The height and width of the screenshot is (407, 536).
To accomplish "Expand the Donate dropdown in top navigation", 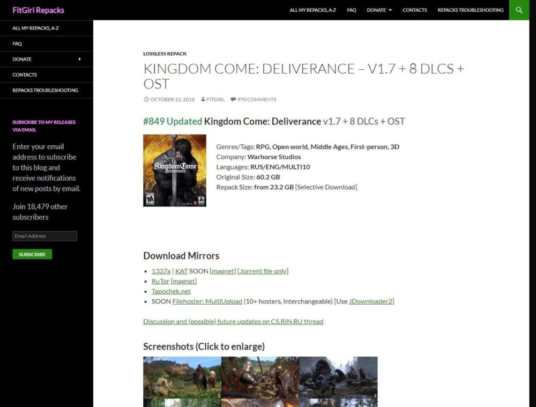I will [x=379, y=10].
